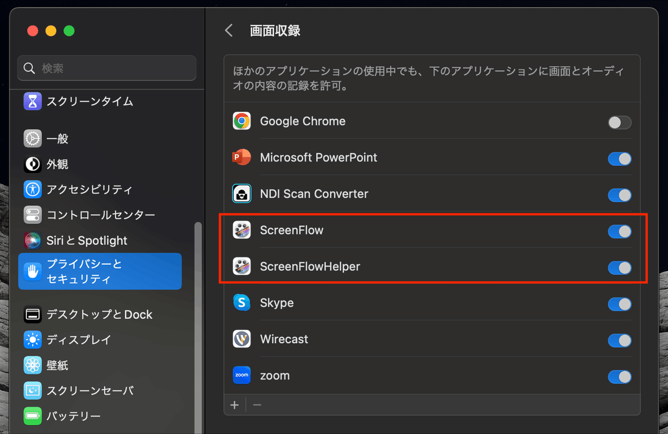Click the magnifying glass search icon
This screenshot has height=434, width=668.
pos(30,68)
